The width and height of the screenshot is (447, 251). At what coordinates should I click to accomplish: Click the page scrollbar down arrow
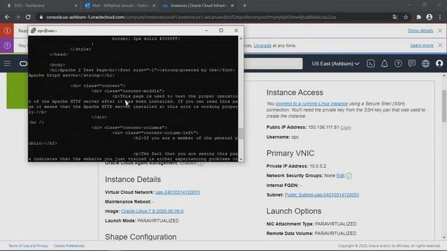(444, 238)
